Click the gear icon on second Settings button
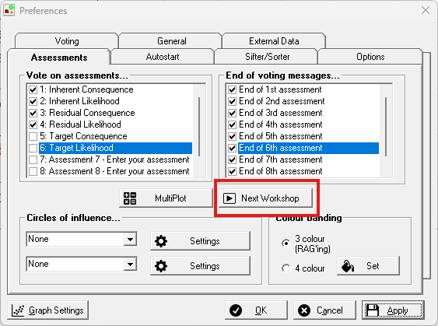The width and height of the screenshot is (438, 326). (161, 266)
